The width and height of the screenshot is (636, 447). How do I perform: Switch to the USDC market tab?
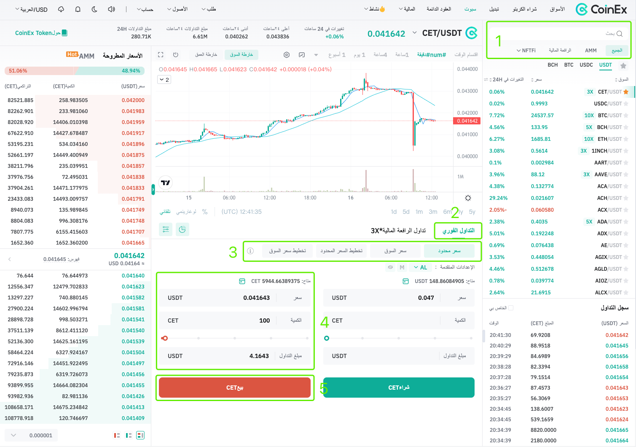(x=586, y=65)
